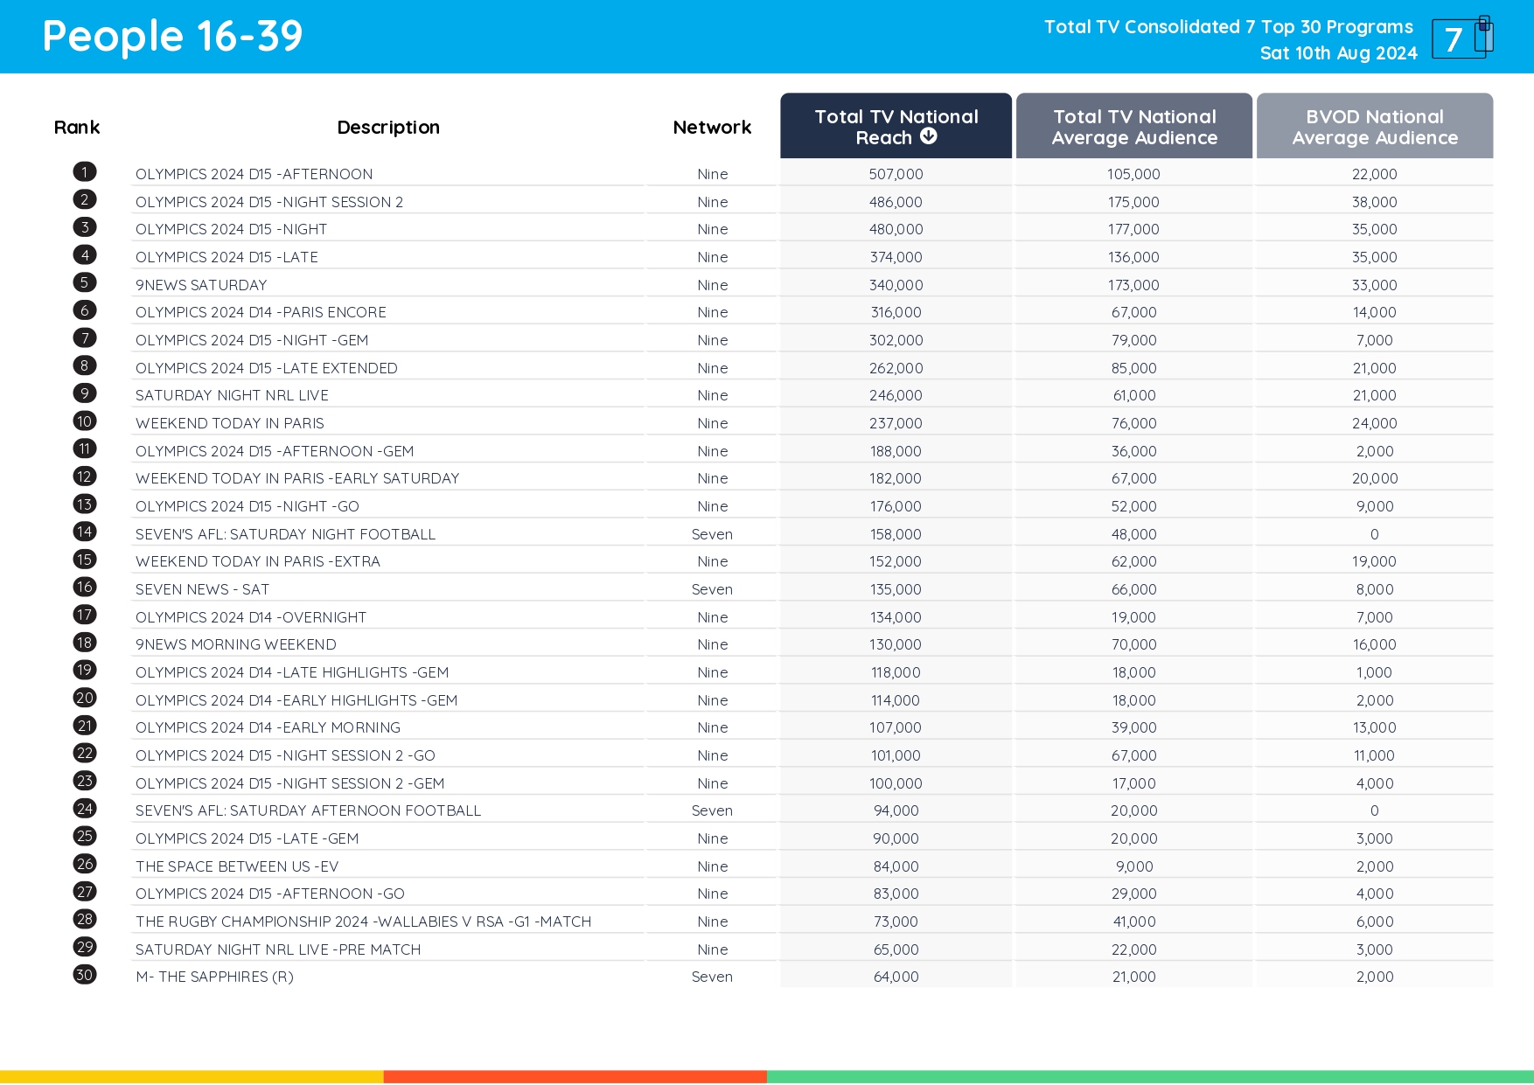The height and width of the screenshot is (1085, 1534).
Task: Select the People 16-39 title heading
Action: click(x=171, y=36)
